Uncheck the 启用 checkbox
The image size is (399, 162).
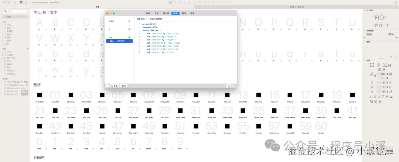pyautogui.click(x=139, y=19)
